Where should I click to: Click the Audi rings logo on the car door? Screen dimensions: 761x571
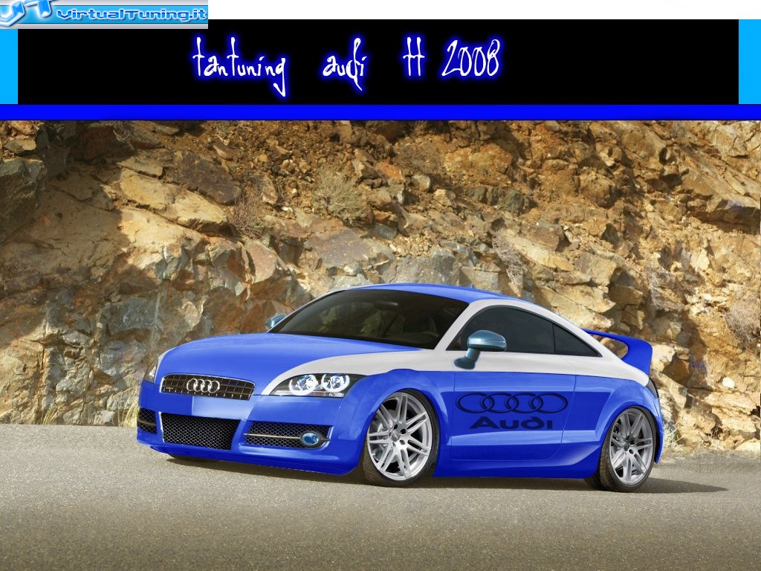pyautogui.click(x=512, y=403)
